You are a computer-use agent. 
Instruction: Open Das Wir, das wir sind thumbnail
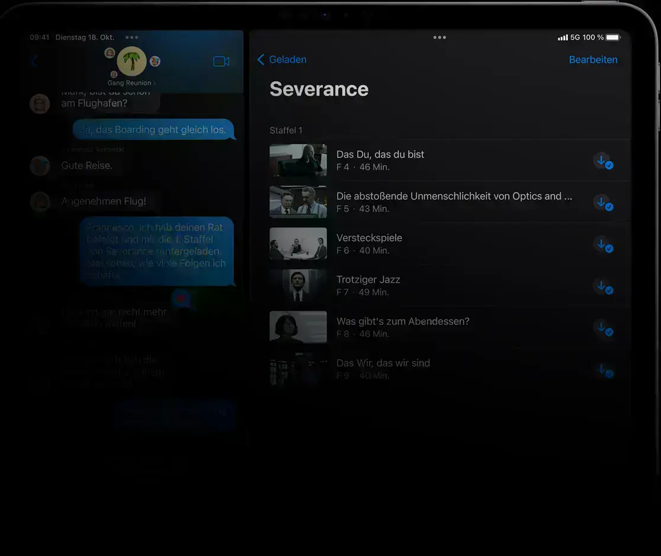click(298, 369)
